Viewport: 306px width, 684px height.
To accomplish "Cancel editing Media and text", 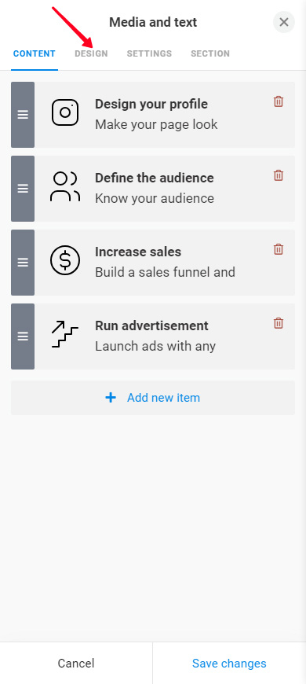I will 76,664.
